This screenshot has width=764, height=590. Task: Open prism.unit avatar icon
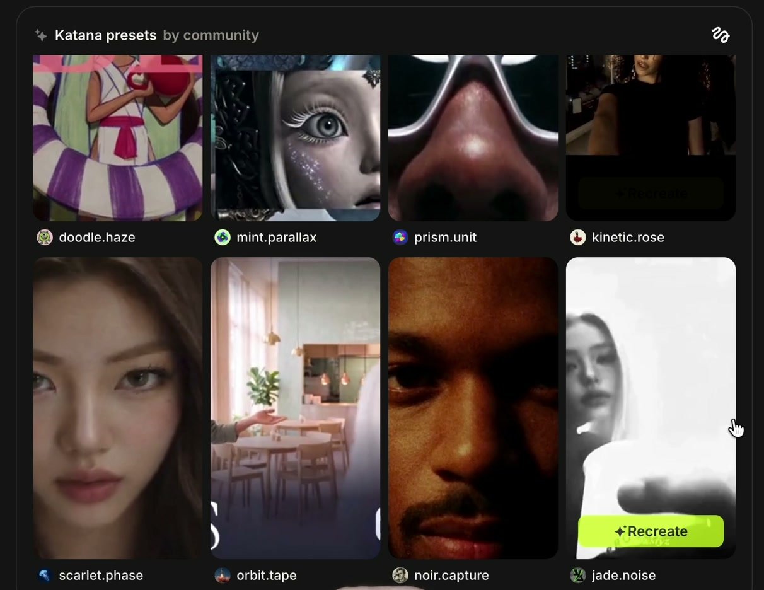(400, 237)
